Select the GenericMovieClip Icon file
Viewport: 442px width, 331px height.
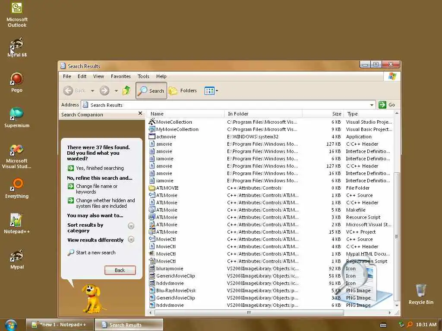point(175,275)
